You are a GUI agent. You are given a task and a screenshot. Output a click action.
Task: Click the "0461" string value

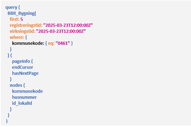click(x=63, y=43)
